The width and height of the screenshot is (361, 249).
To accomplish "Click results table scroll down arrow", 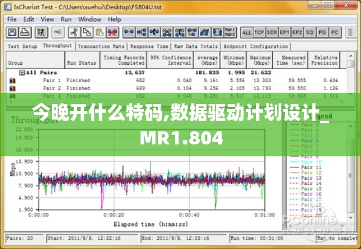I will [350, 93].
